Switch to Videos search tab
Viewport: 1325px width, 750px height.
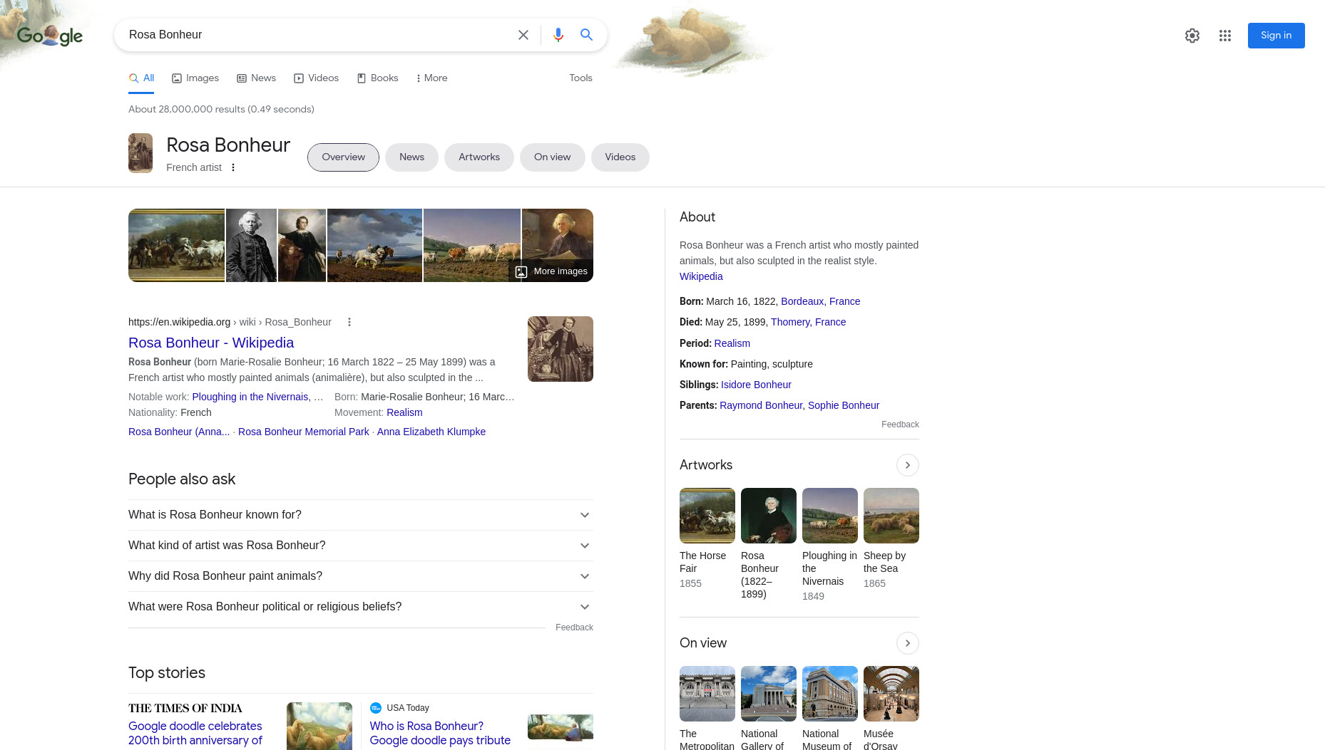pos(316,78)
